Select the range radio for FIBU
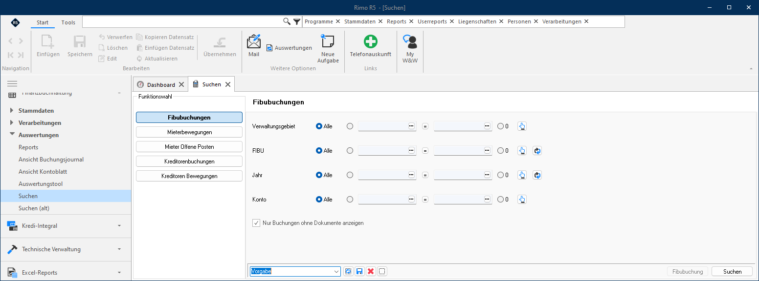This screenshot has width=759, height=281. point(350,151)
